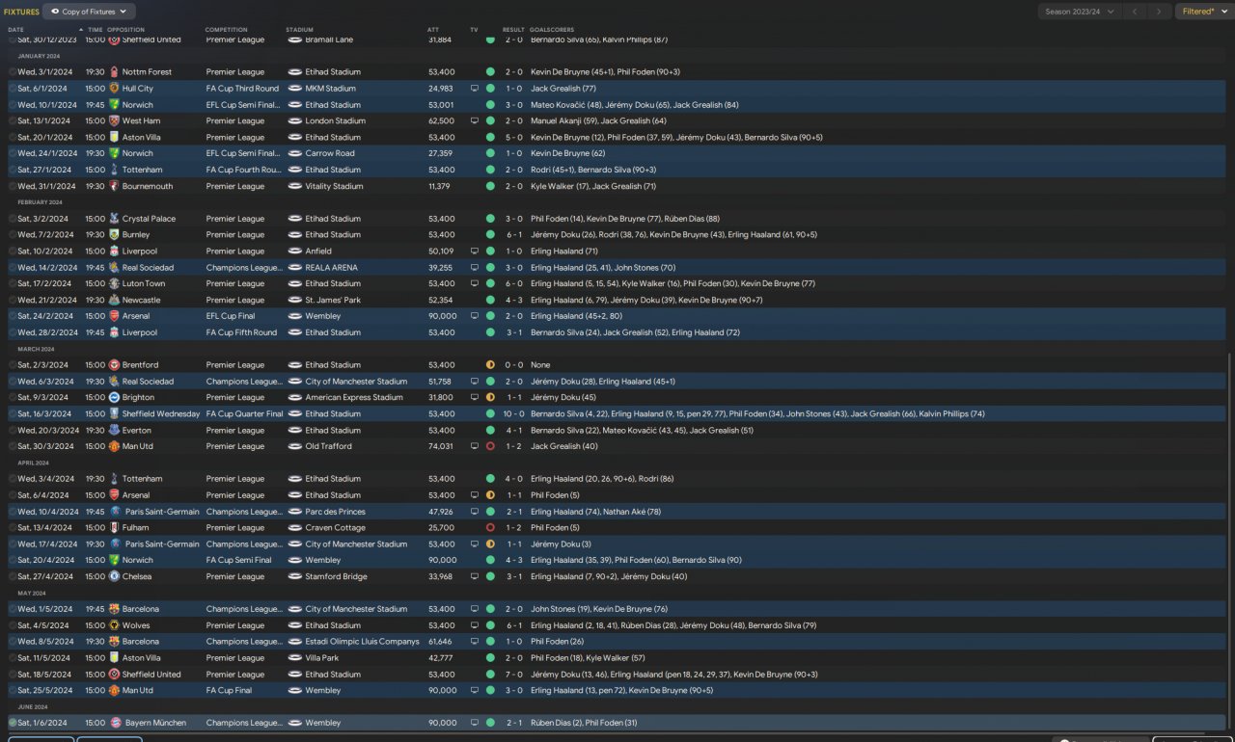Click the Brighton club badge
The height and width of the screenshot is (742, 1235).
pyautogui.click(x=115, y=398)
